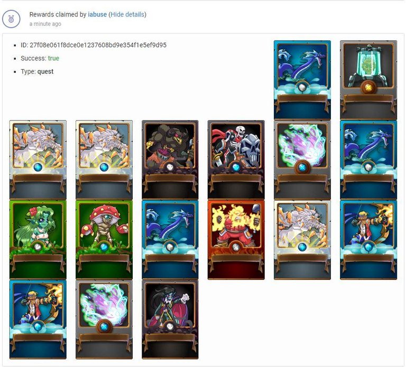Collapse rewards with Hide details
Viewport: 406px width, 367px height.
pyautogui.click(x=127, y=14)
